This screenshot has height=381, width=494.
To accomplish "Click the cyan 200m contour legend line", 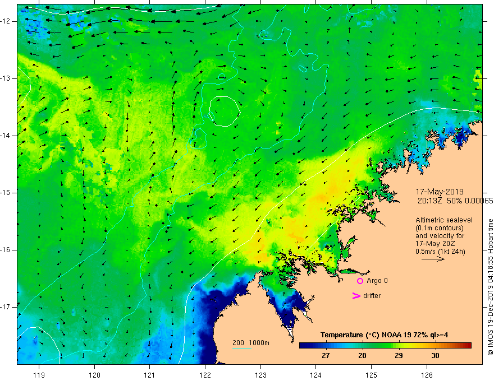I will pos(241,349).
